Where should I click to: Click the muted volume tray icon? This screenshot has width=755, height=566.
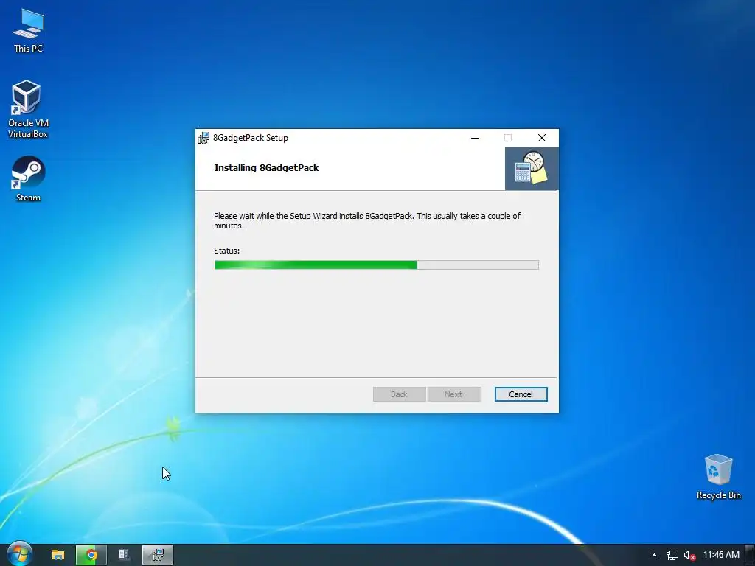point(689,555)
